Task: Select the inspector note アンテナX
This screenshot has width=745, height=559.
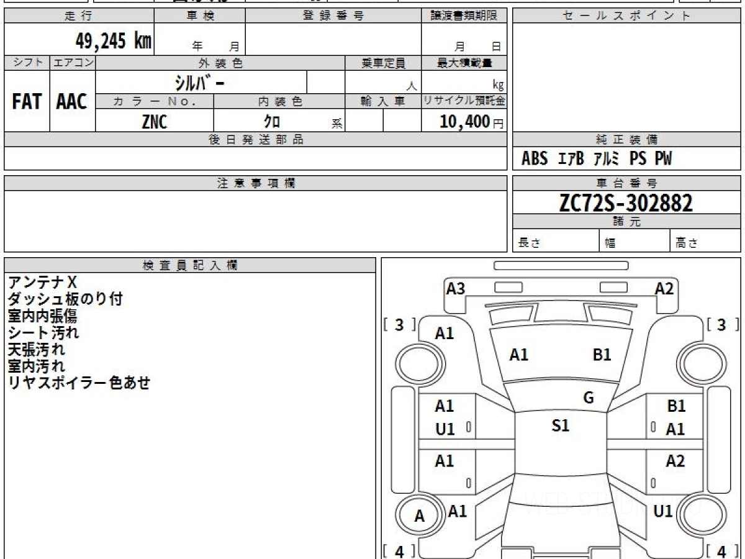Action: click(x=43, y=283)
